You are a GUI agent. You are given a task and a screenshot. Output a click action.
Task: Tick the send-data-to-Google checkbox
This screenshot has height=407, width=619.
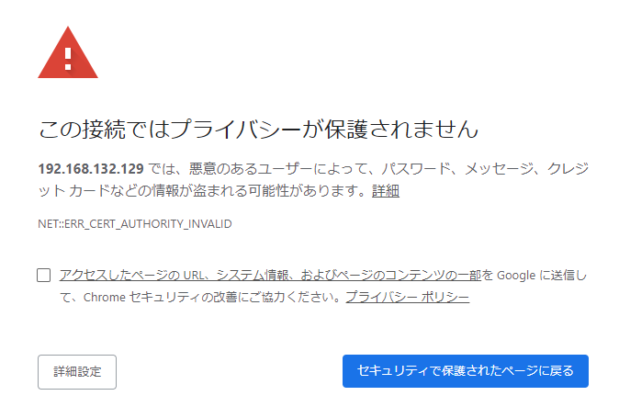(x=44, y=275)
